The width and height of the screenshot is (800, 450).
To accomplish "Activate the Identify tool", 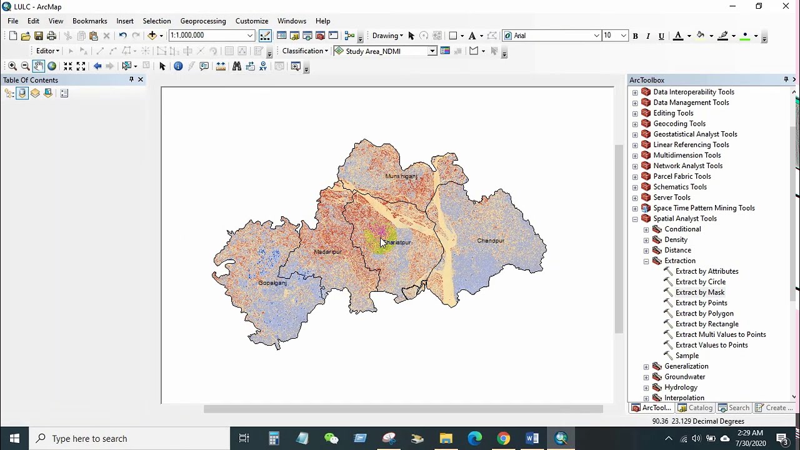I will tap(178, 66).
